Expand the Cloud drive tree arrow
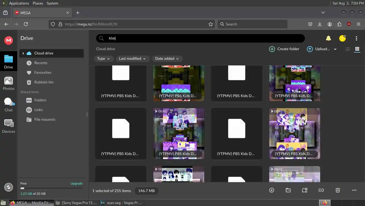The image size is (365, 206). click(x=23, y=53)
